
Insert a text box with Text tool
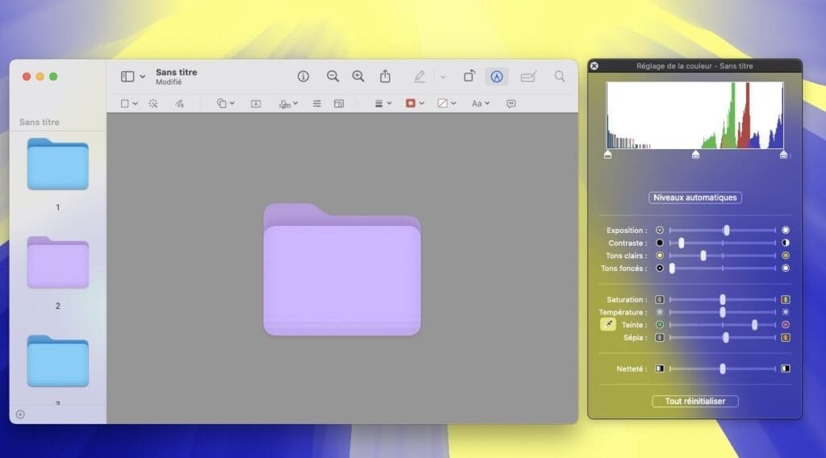[256, 103]
